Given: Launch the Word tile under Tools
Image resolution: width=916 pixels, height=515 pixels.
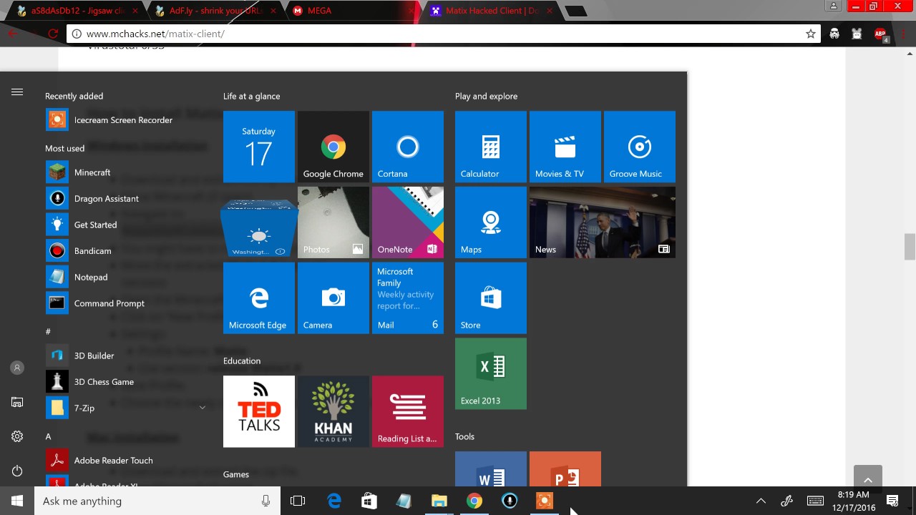Looking at the screenshot, I should pyautogui.click(x=491, y=469).
